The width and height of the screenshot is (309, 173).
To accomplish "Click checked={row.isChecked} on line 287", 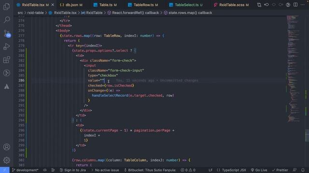I will [x=111, y=86].
